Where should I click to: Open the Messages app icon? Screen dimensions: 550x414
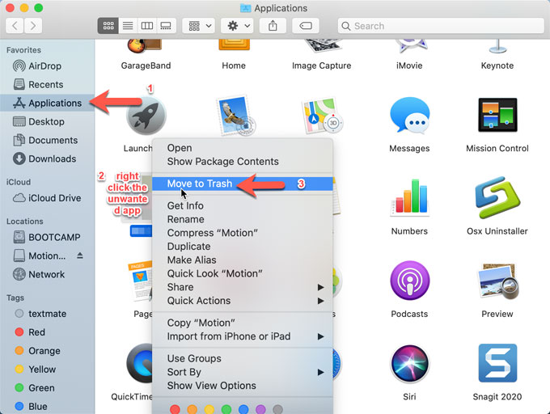[x=408, y=119]
